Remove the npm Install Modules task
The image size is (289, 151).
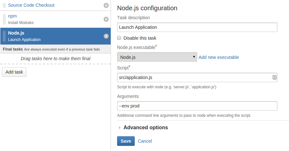(x=106, y=19)
